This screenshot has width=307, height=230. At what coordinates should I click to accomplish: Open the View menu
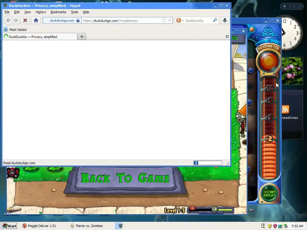click(28, 12)
